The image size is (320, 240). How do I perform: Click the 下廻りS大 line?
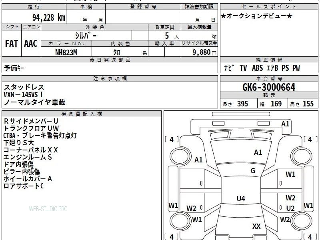18,142
